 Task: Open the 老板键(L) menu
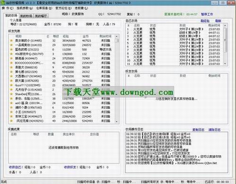tap(81, 8)
